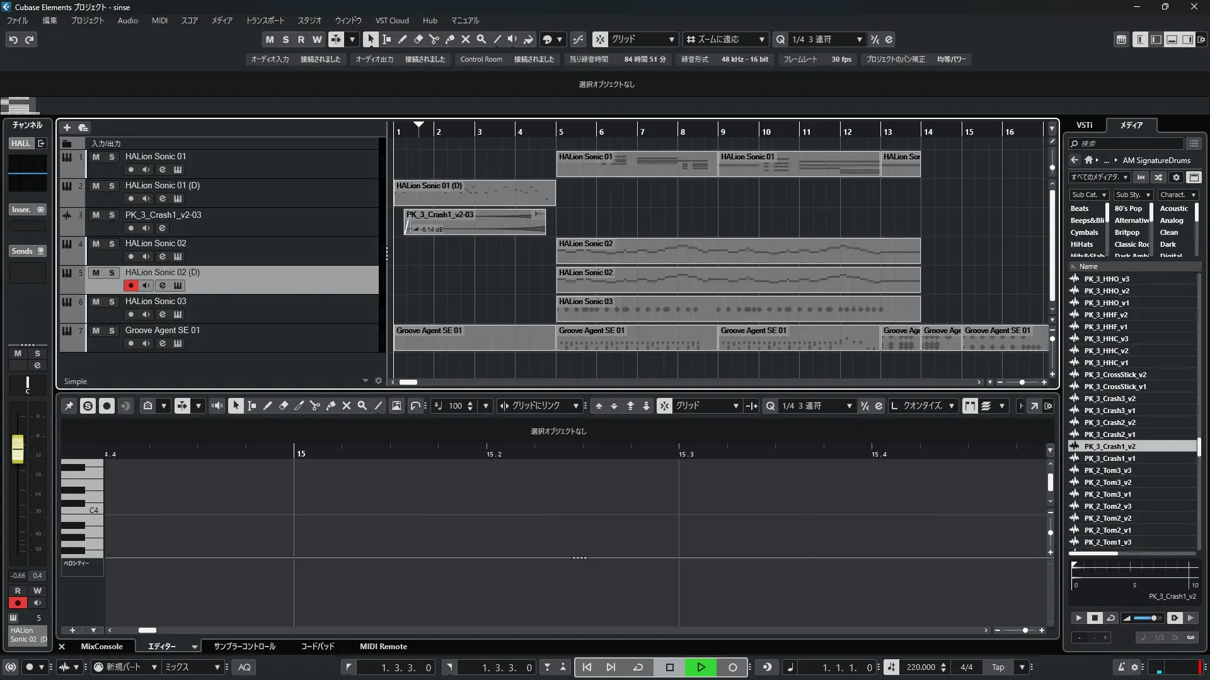
Task: Select the Scissors split tool in the main toolbar
Action: (x=434, y=39)
